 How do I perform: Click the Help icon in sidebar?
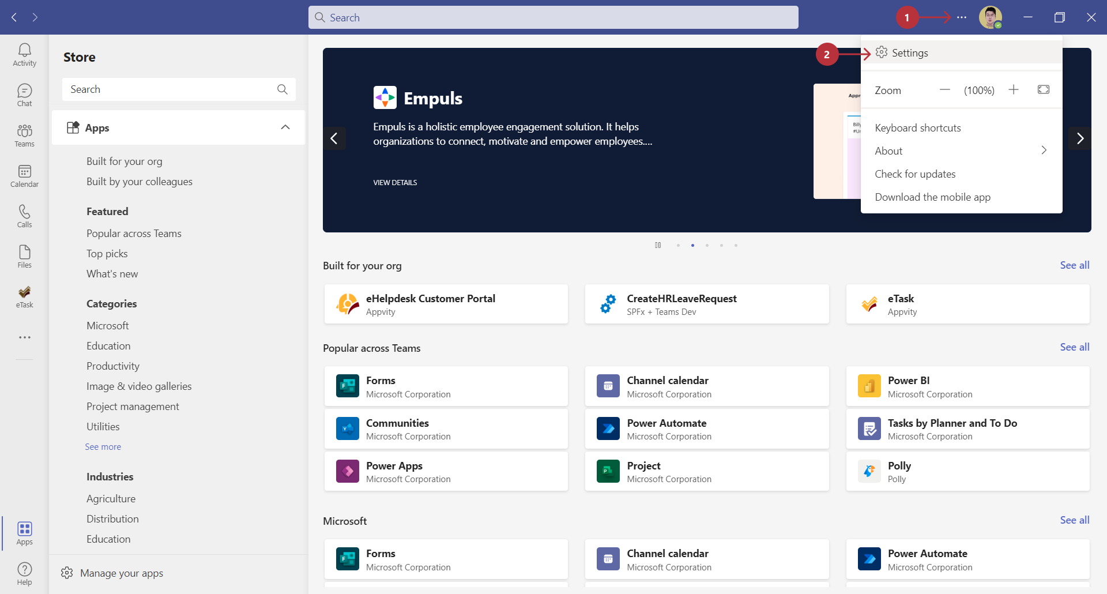pos(24,573)
